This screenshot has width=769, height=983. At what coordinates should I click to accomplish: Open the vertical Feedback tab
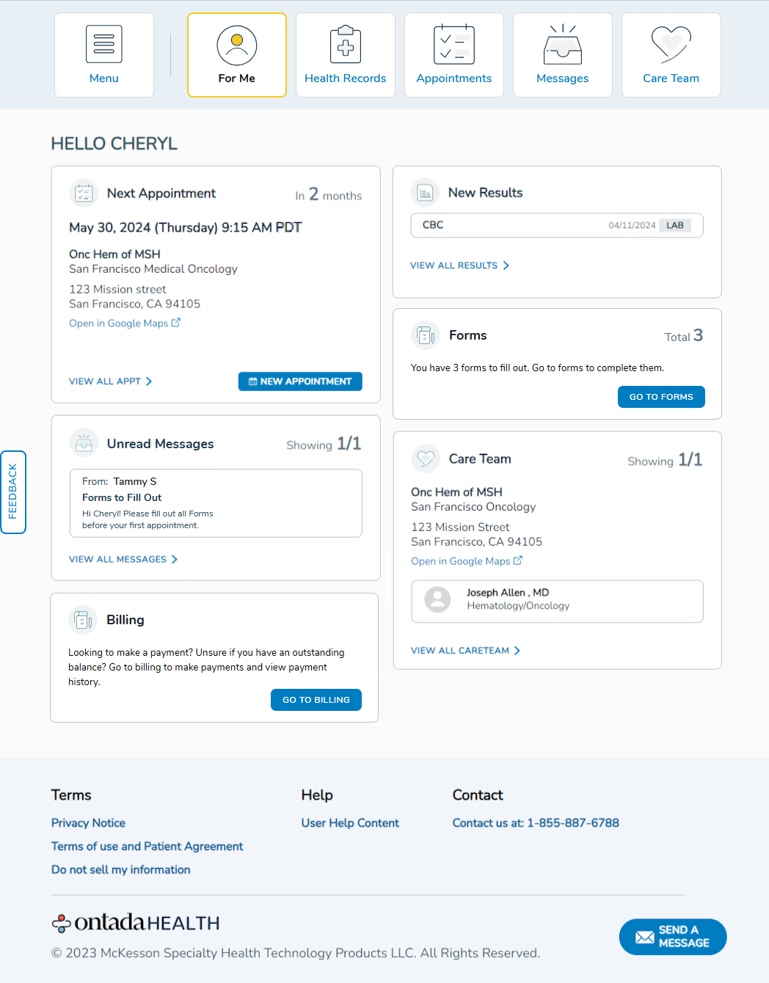pos(13,491)
